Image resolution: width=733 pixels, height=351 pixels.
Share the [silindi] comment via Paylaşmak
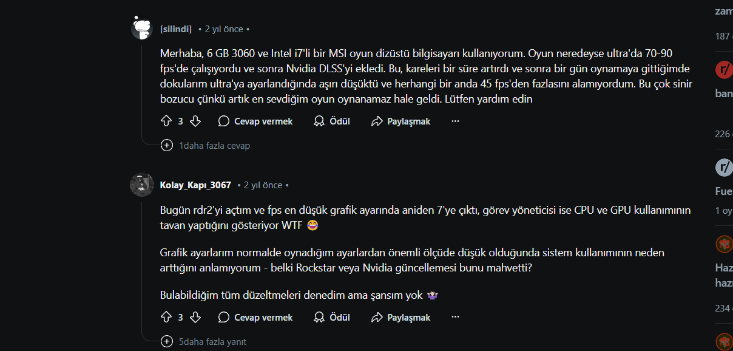[400, 121]
